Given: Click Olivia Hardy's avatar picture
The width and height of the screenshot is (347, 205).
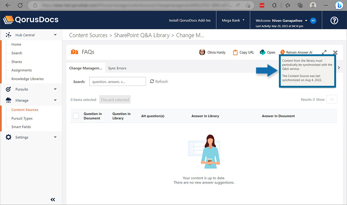Looking at the screenshot, I should tap(202, 52).
